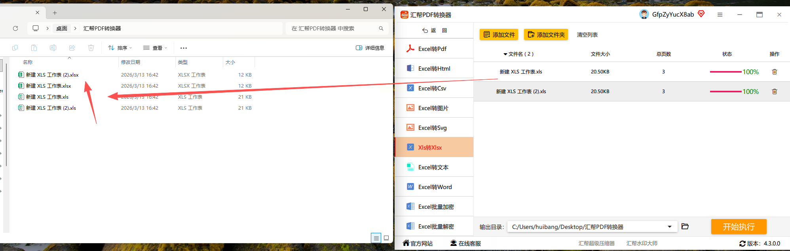Switch Explorer to details list view
The image size is (790, 251).
click(x=376, y=238)
